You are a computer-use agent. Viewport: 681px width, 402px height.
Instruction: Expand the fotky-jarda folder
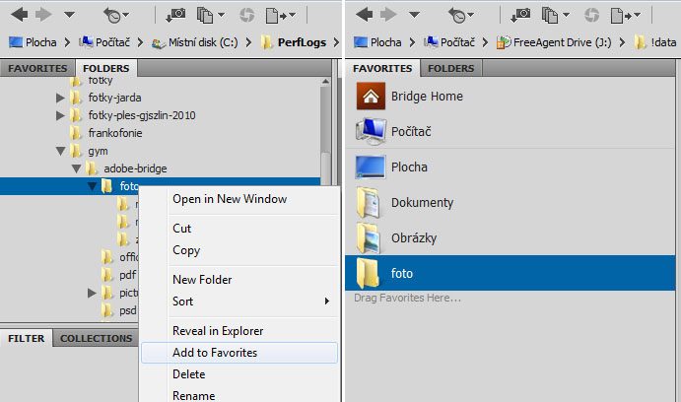pyautogui.click(x=61, y=98)
